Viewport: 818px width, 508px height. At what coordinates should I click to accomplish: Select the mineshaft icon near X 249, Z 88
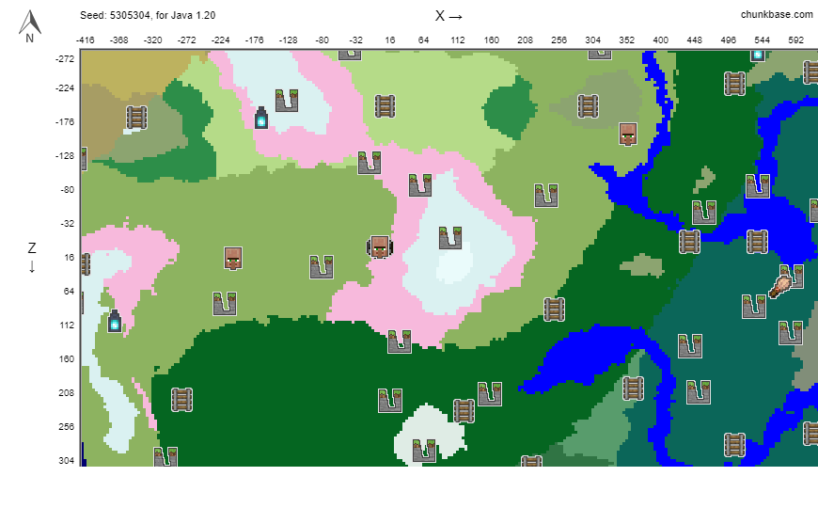pyautogui.click(x=554, y=310)
